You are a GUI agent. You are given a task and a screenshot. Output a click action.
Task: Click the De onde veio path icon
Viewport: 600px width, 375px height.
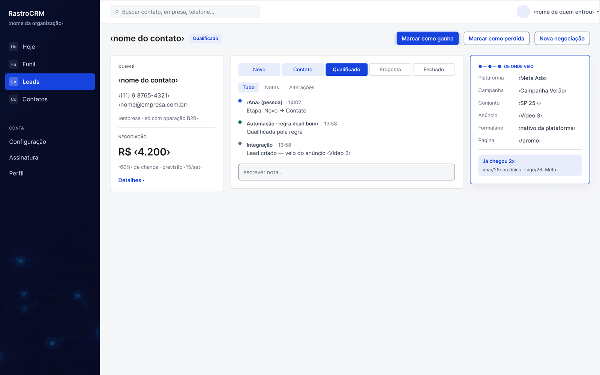pyautogui.click(x=490, y=66)
